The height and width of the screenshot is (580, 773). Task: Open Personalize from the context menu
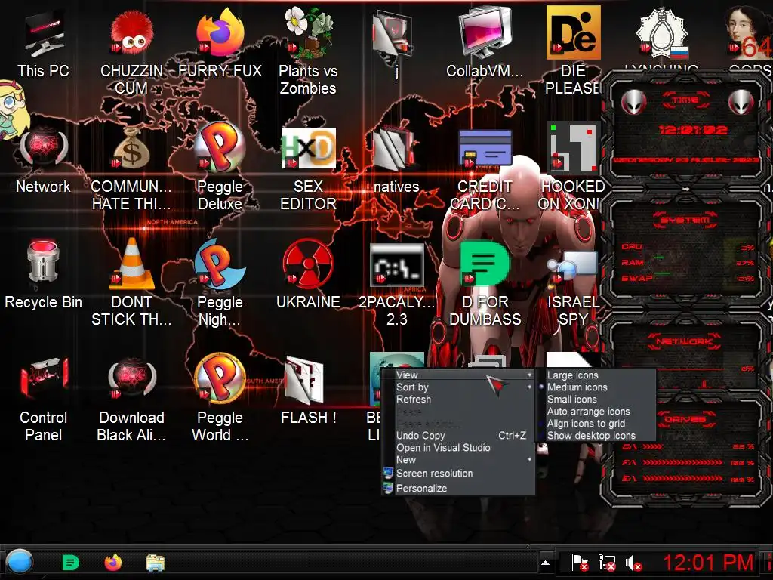pyautogui.click(x=458, y=489)
